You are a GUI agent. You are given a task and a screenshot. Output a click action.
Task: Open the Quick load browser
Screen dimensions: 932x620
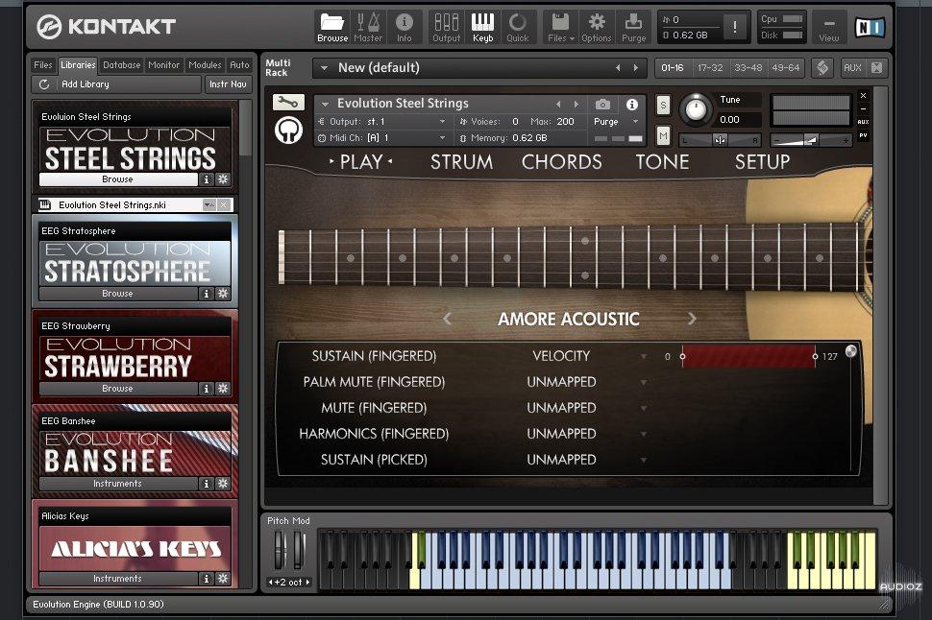[518, 27]
